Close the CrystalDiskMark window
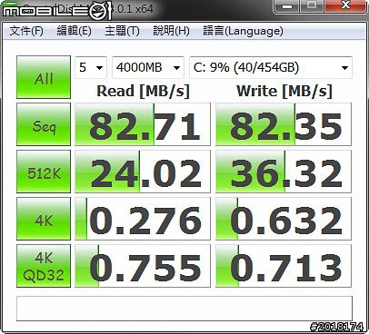This screenshot has height=334, width=369. click(345, 5)
